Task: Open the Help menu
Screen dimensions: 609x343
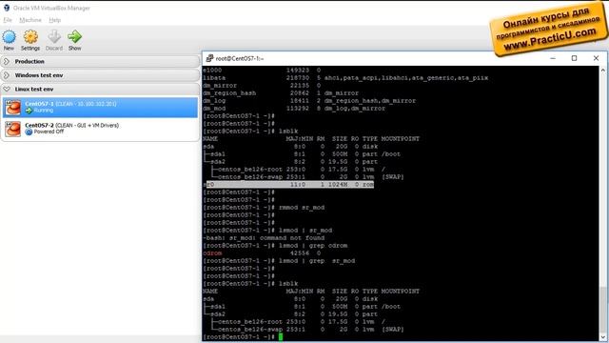Action: tap(55, 20)
